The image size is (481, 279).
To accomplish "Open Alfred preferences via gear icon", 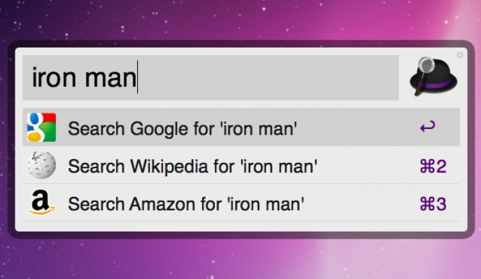I will 460,55.
